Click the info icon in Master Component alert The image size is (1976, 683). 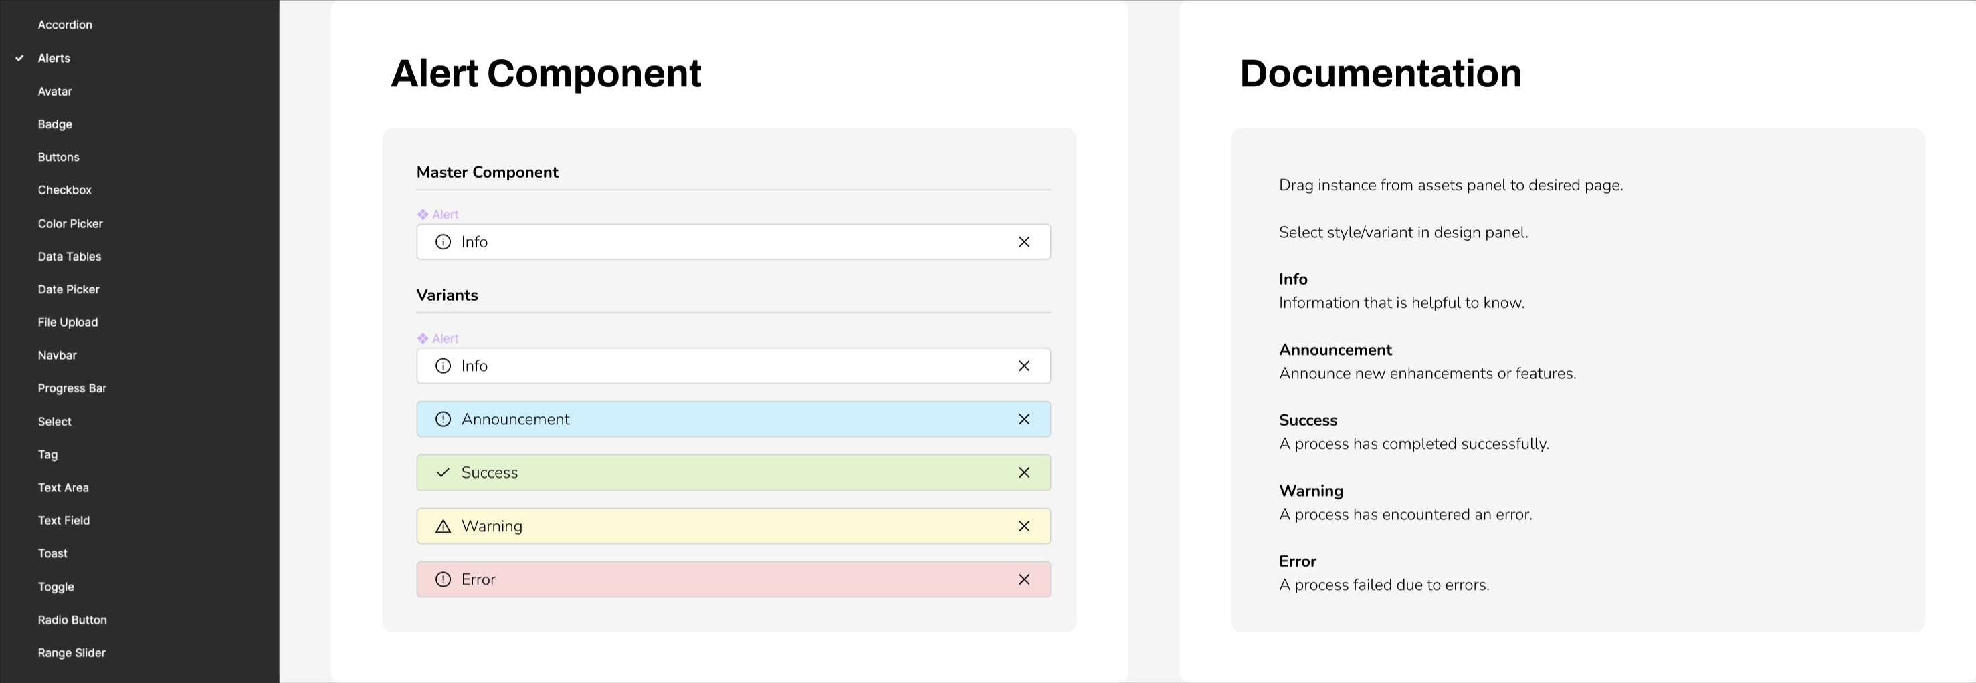pos(443,241)
